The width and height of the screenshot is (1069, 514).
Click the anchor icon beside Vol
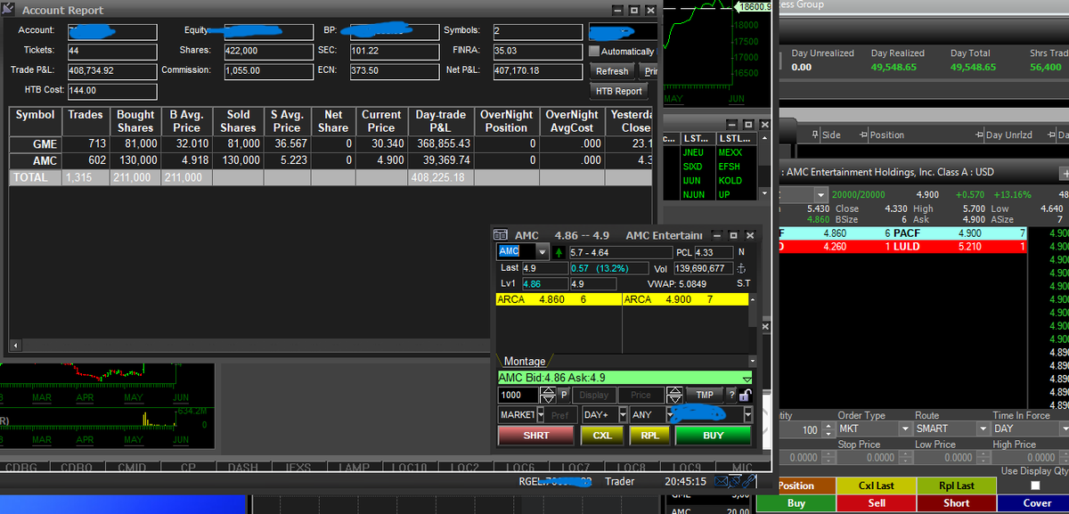point(742,268)
